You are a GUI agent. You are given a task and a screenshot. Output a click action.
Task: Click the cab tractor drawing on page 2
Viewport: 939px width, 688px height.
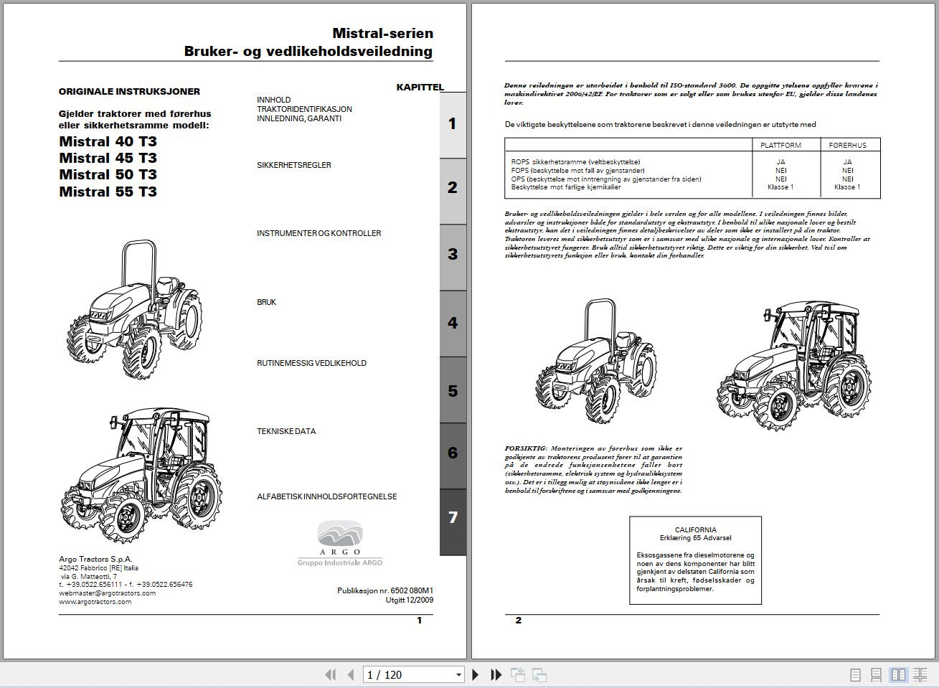click(x=794, y=364)
